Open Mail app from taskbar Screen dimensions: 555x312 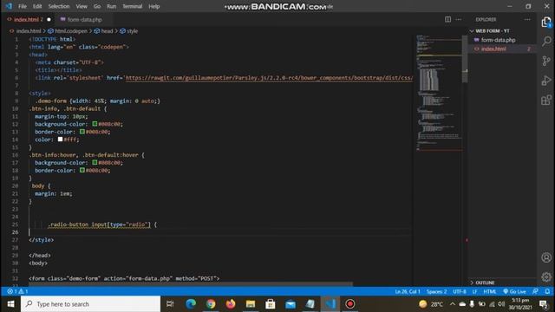pos(291,304)
